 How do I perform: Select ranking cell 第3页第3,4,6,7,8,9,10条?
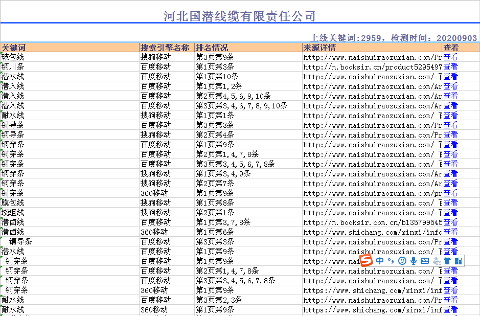point(248,106)
